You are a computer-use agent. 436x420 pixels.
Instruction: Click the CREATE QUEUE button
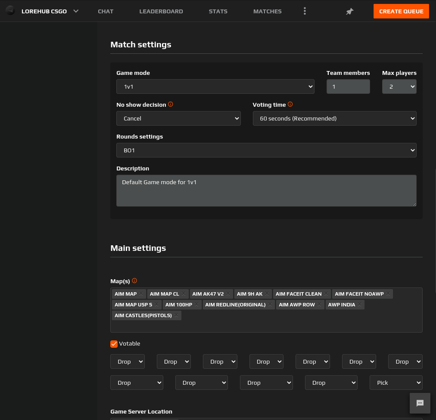[401, 11]
